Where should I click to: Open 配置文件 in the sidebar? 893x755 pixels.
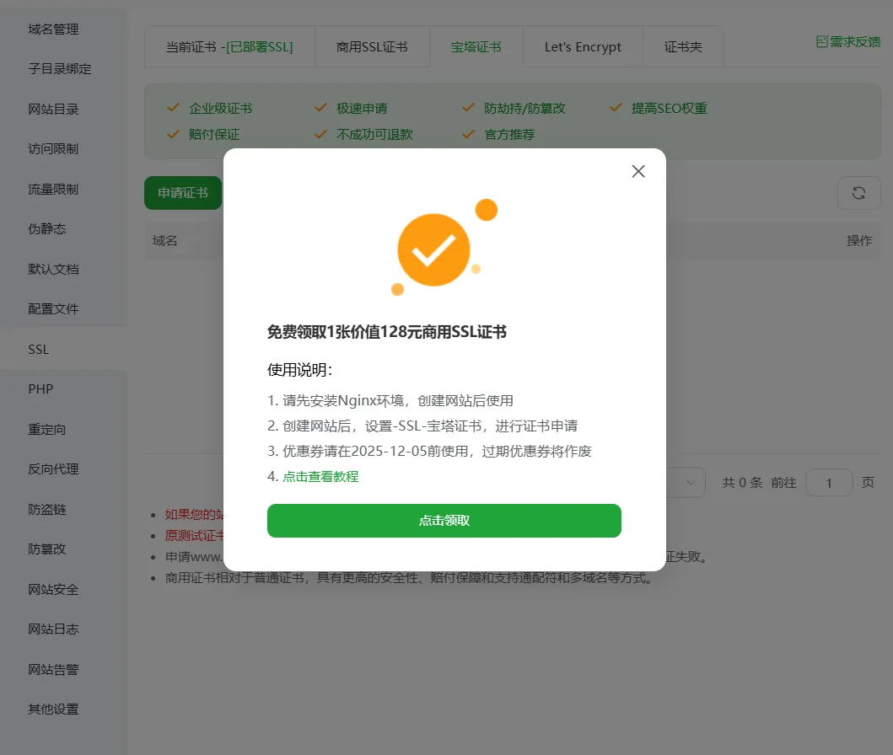coord(53,309)
